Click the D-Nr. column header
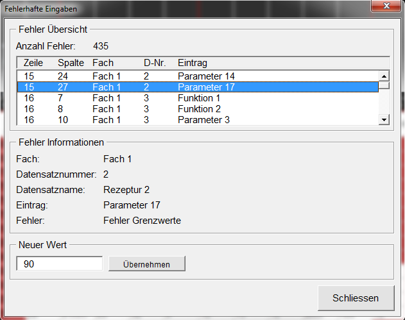 pos(154,63)
